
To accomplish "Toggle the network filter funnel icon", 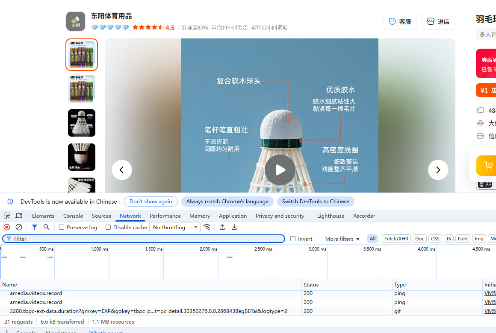I will click(35, 228).
